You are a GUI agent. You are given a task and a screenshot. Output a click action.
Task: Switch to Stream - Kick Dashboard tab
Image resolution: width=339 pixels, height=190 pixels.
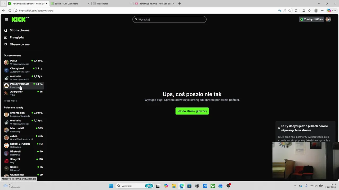point(70,4)
